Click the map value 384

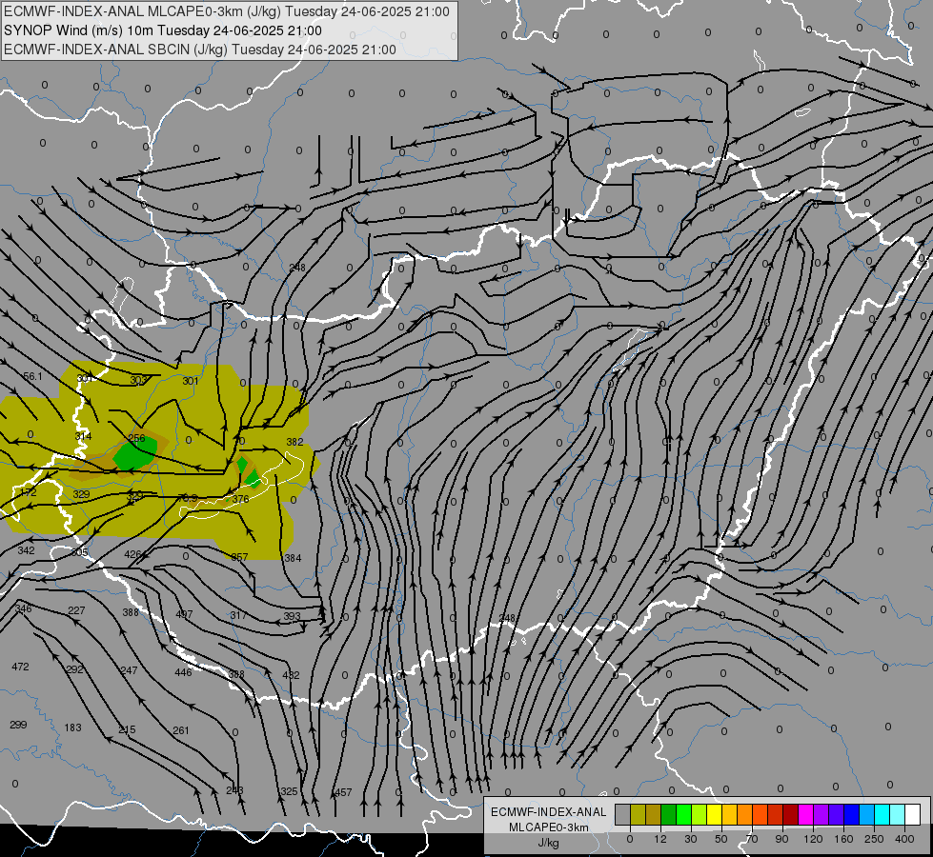293,558
